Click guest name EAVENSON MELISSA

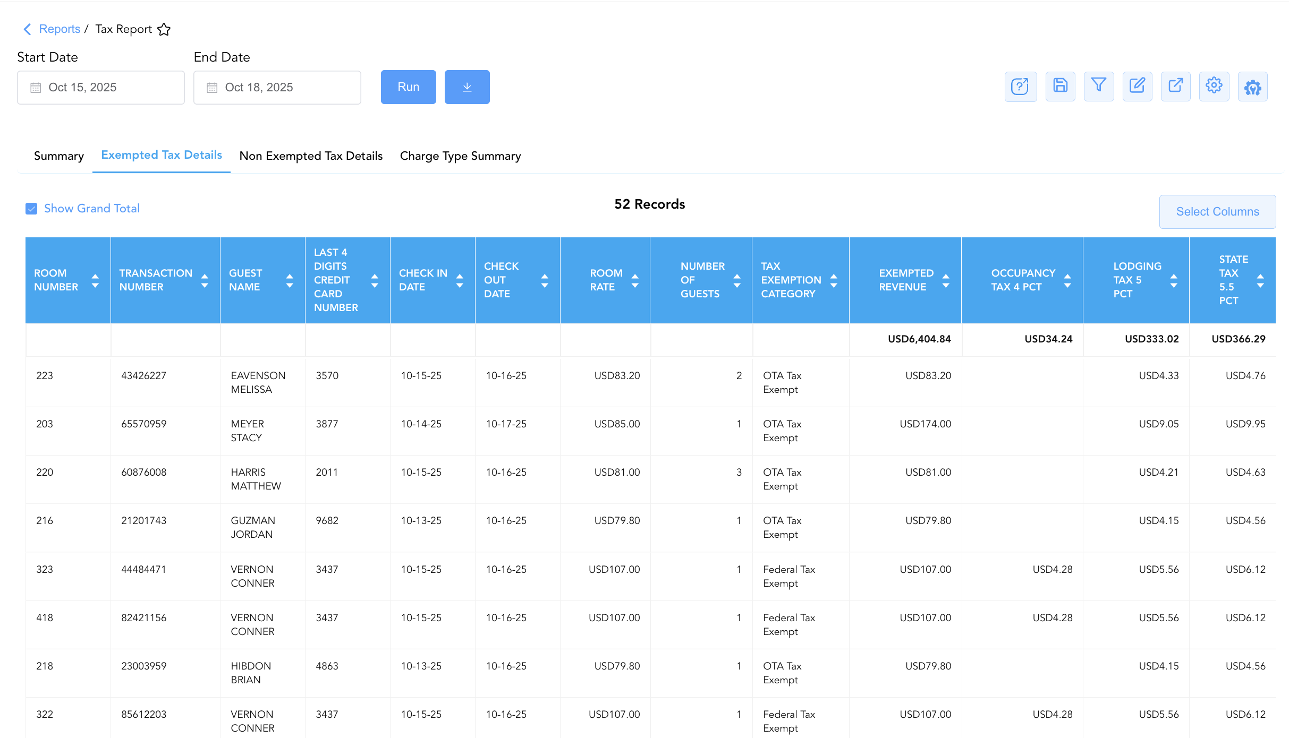coord(258,382)
